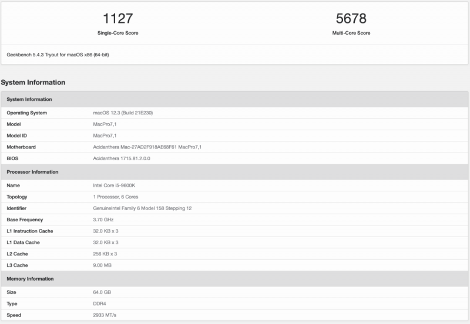Select the macOS 12.3 (Build 21E230) value
The width and height of the screenshot is (470, 324).
point(123,113)
